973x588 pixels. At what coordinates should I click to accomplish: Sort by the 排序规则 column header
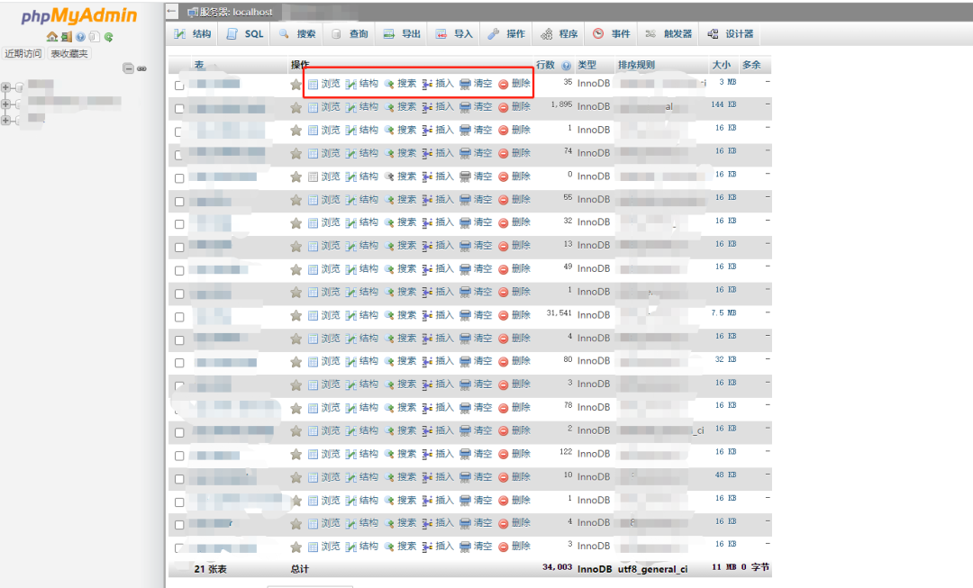point(636,65)
